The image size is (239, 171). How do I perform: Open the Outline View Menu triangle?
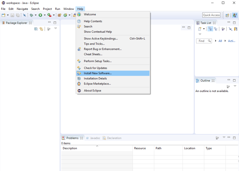pos(235,86)
